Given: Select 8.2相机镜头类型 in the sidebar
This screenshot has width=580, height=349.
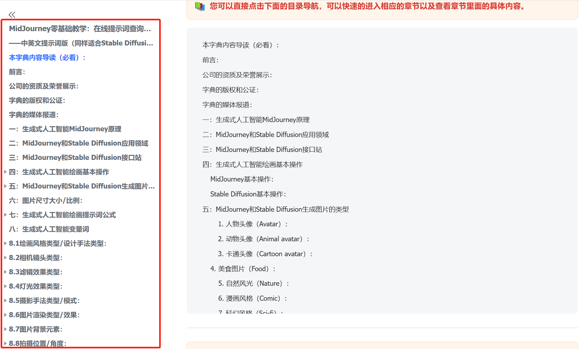Looking at the screenshot, I should 36,258.
